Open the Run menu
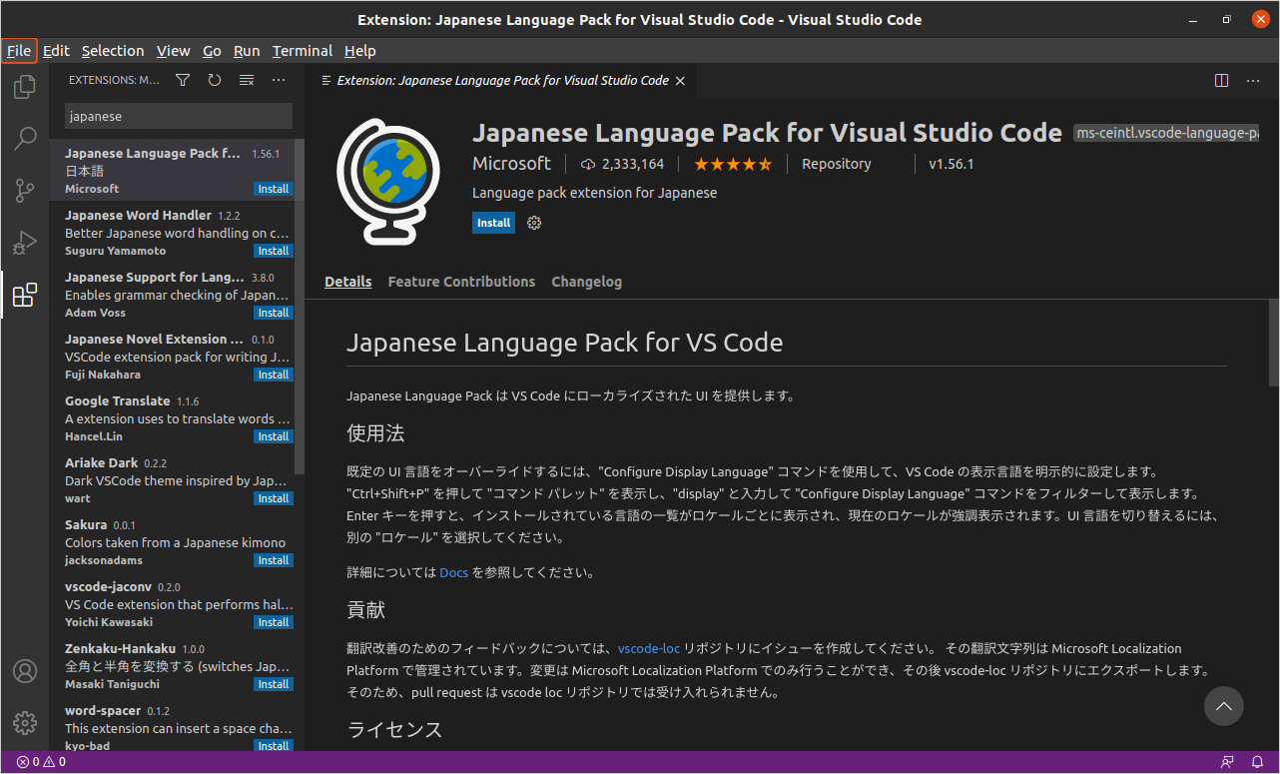 (x=247, y=50)
